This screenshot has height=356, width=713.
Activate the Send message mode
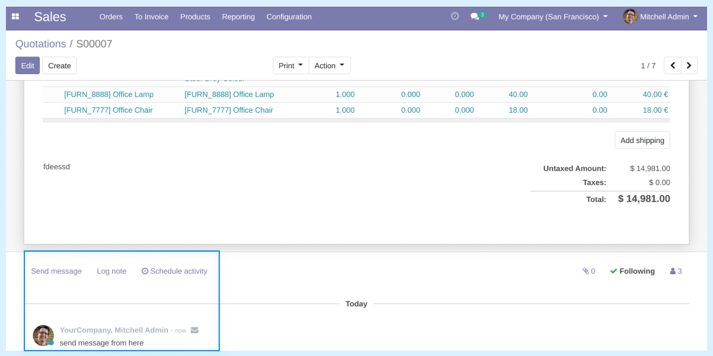(56, 271)
